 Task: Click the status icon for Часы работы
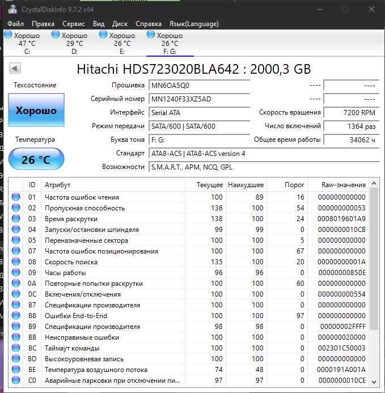[16, 272]
